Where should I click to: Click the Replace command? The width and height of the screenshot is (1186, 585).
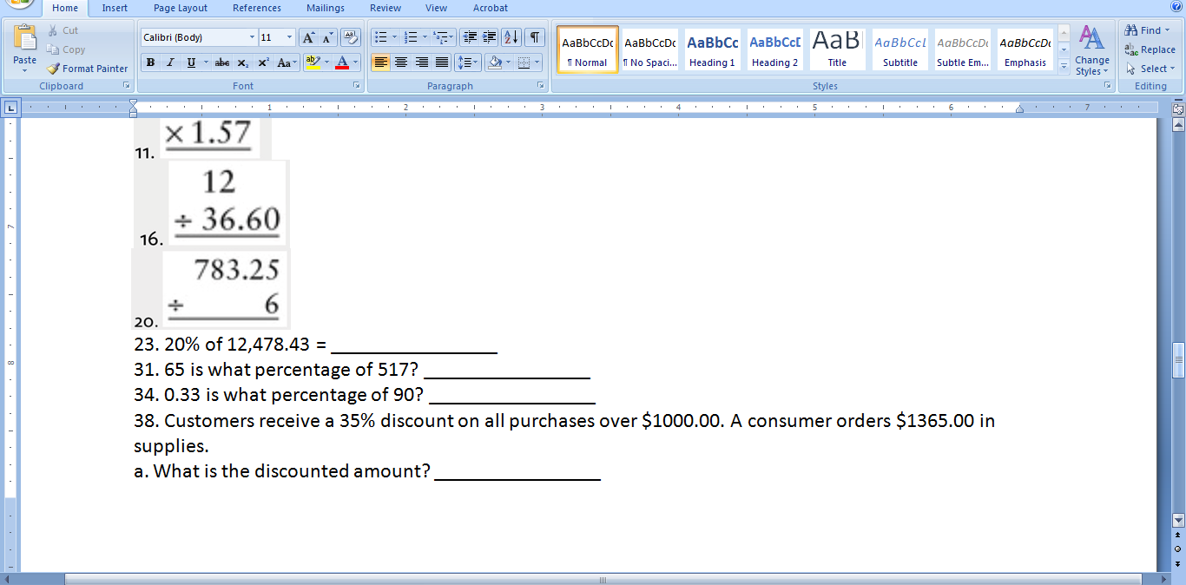1152,49
